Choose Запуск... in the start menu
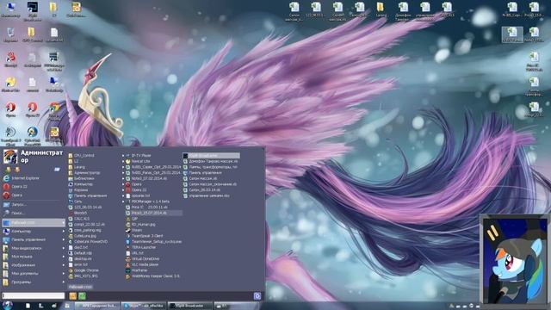Viewport: 551px width, 310px height. pos(15,205)
